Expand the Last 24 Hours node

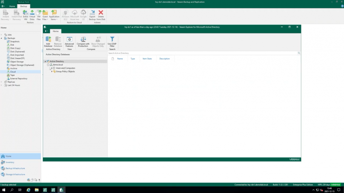pyautogui.click(x=1, y=85)
